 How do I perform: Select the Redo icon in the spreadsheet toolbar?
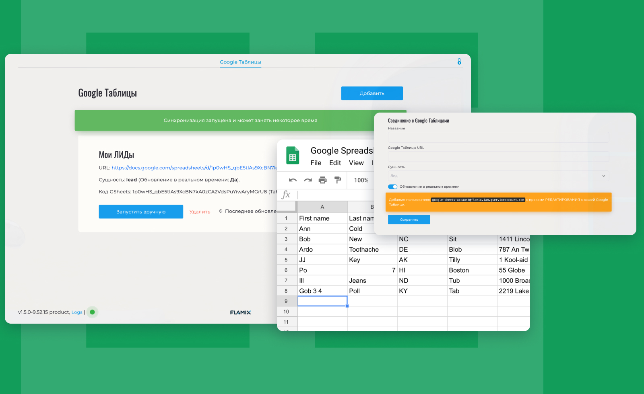click(x=308, y=180)
